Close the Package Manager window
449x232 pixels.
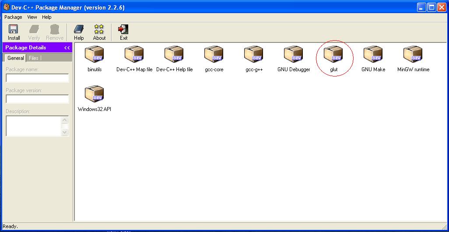[x=441, y=7]
